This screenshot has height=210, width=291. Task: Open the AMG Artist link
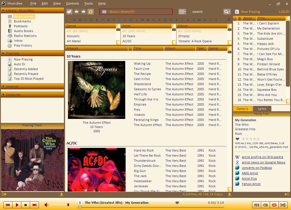[250, 173]
